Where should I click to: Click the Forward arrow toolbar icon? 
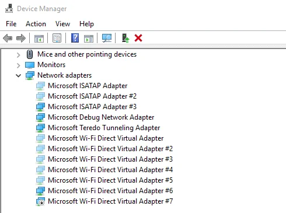pyautogui.click(x=21, y=38)
